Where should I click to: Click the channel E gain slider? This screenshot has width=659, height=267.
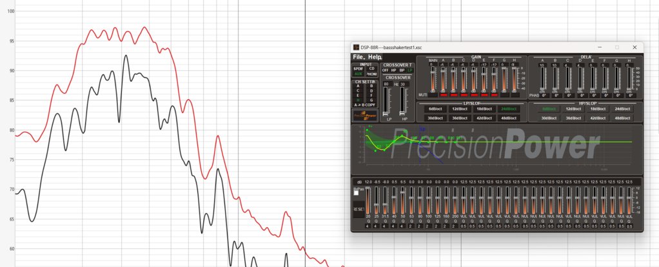point(484,79)
